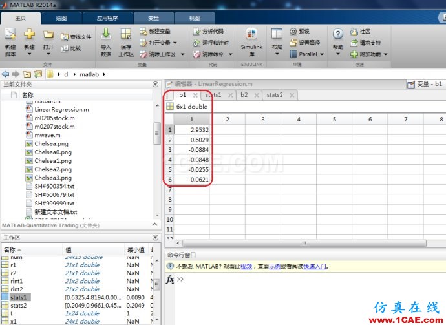Switch to the Variable ribbon tab

[154, 18]
